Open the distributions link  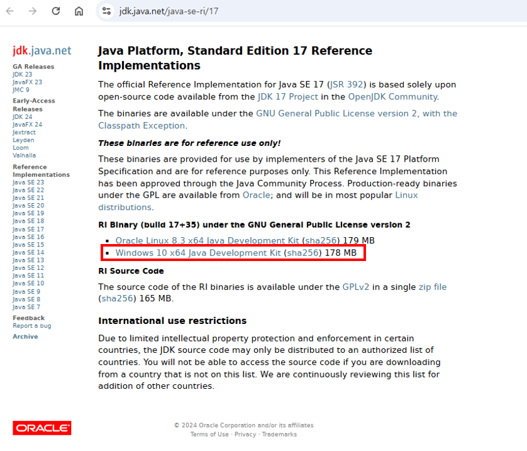[125, 208]
